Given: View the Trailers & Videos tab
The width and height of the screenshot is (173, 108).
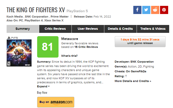Looking at the screenshot, I should (x=153, y=29).
